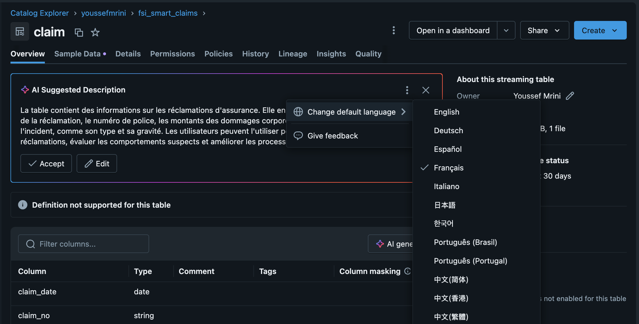Go to Catalog Explorer breadcrumb
This screenshot has height=324, width=639.
40,13
